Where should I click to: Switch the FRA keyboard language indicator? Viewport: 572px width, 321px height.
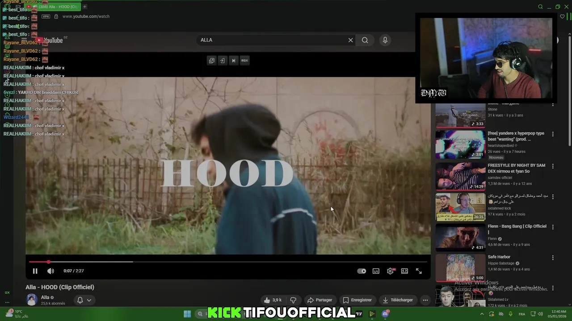pyautogui.click(x=522, y=314)
